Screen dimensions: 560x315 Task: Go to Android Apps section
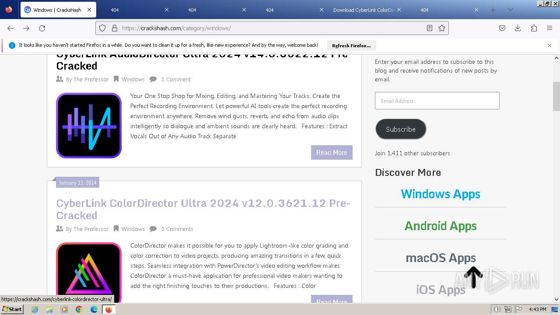click(441, 226)
